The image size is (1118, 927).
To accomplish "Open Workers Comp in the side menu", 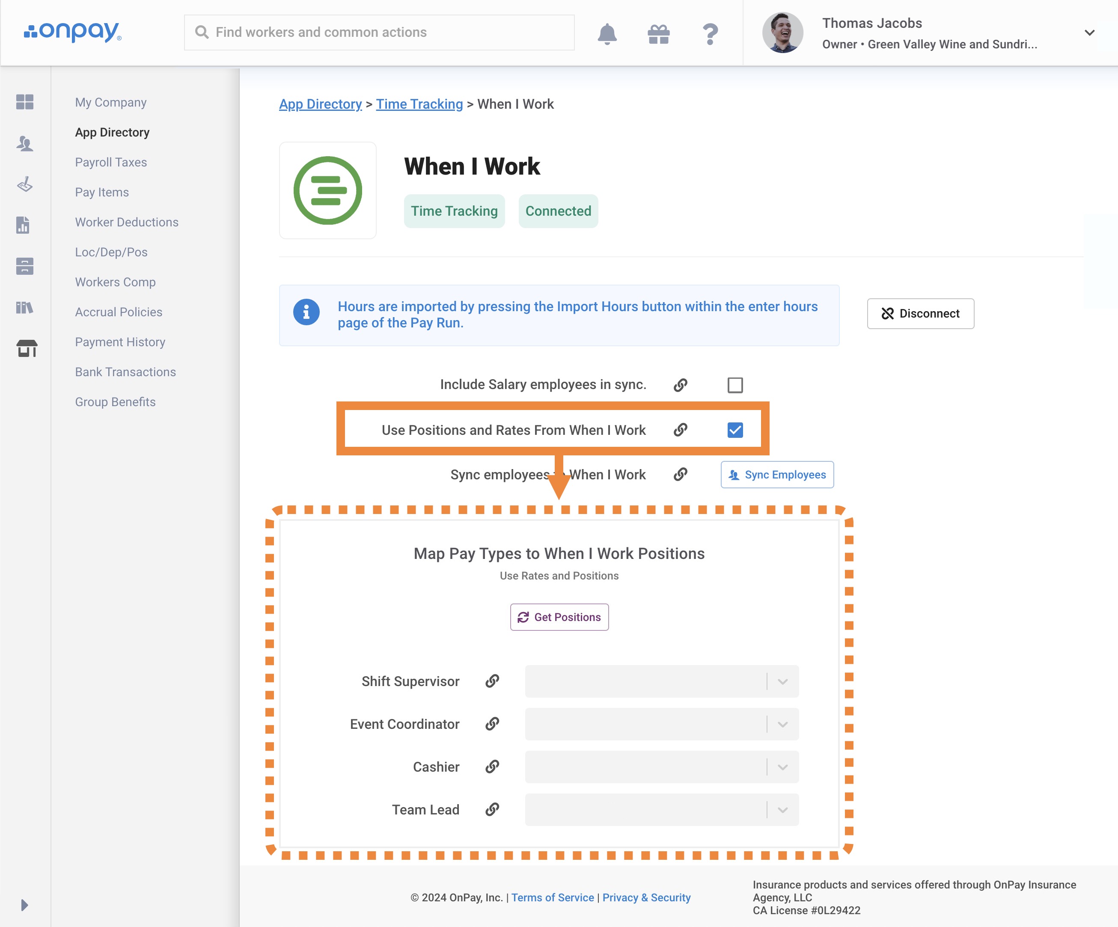I will (x=115, y=282).
